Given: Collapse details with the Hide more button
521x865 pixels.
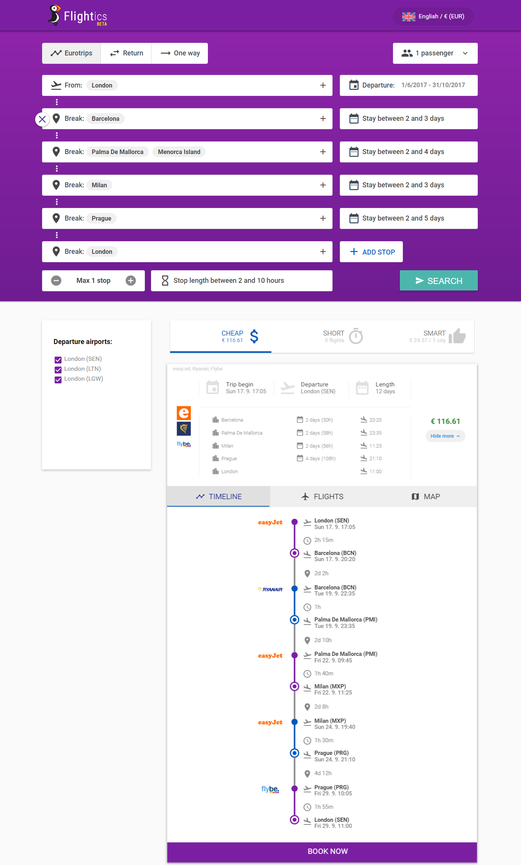Looking at the screenshot, I should click(445, 436).
